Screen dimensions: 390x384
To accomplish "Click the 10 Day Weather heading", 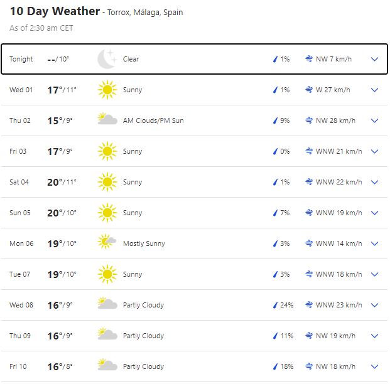I will 55,11.
